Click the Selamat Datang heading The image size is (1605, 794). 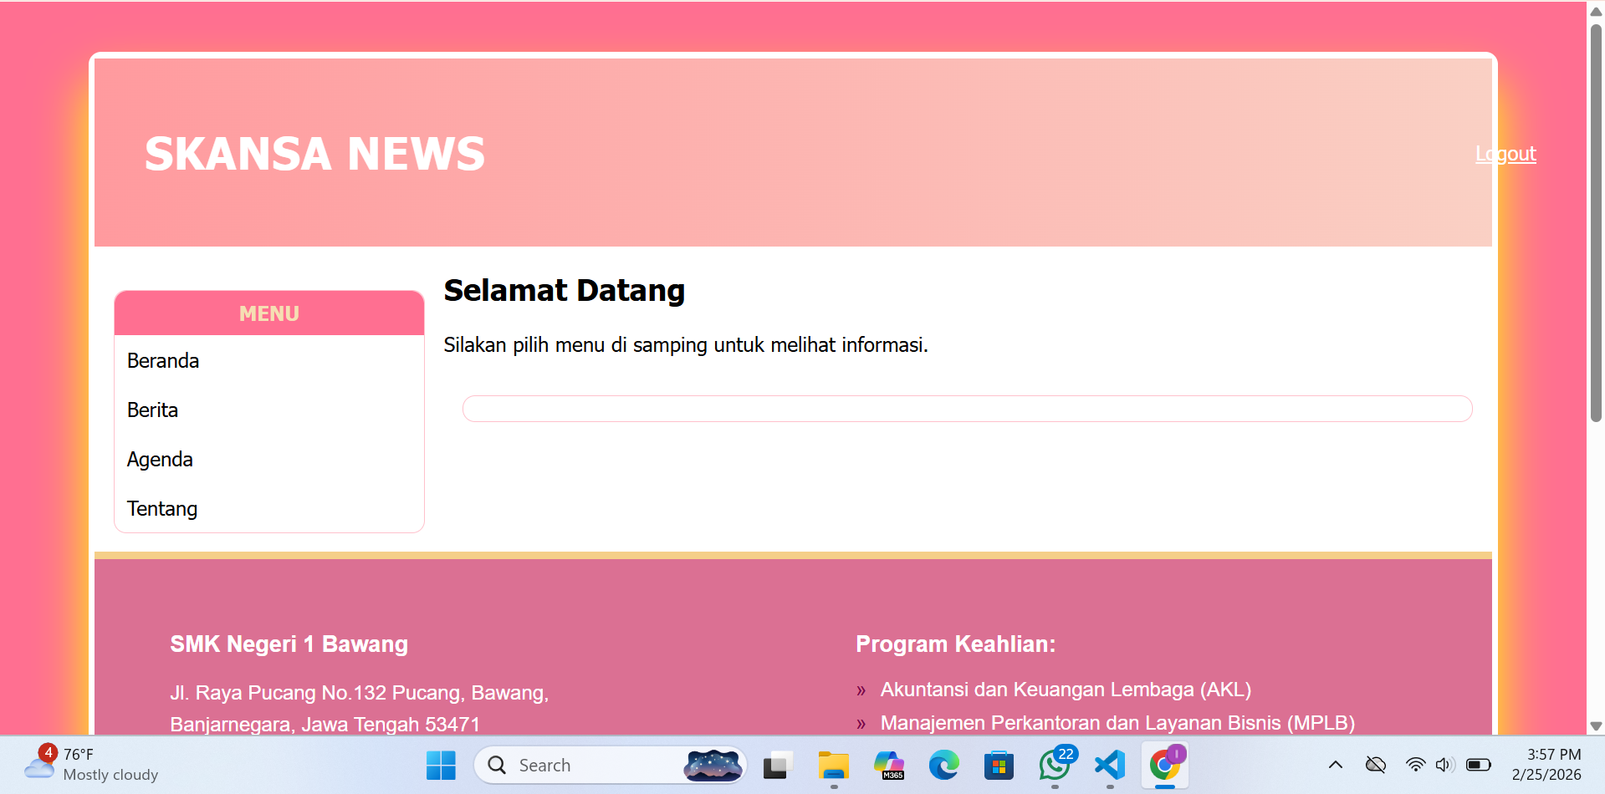tap(565, 291)
